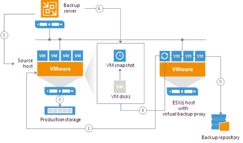This screenshot has width=243, height=143.
Task: Click the orange Backup server icon
Action: click(50, 9)
